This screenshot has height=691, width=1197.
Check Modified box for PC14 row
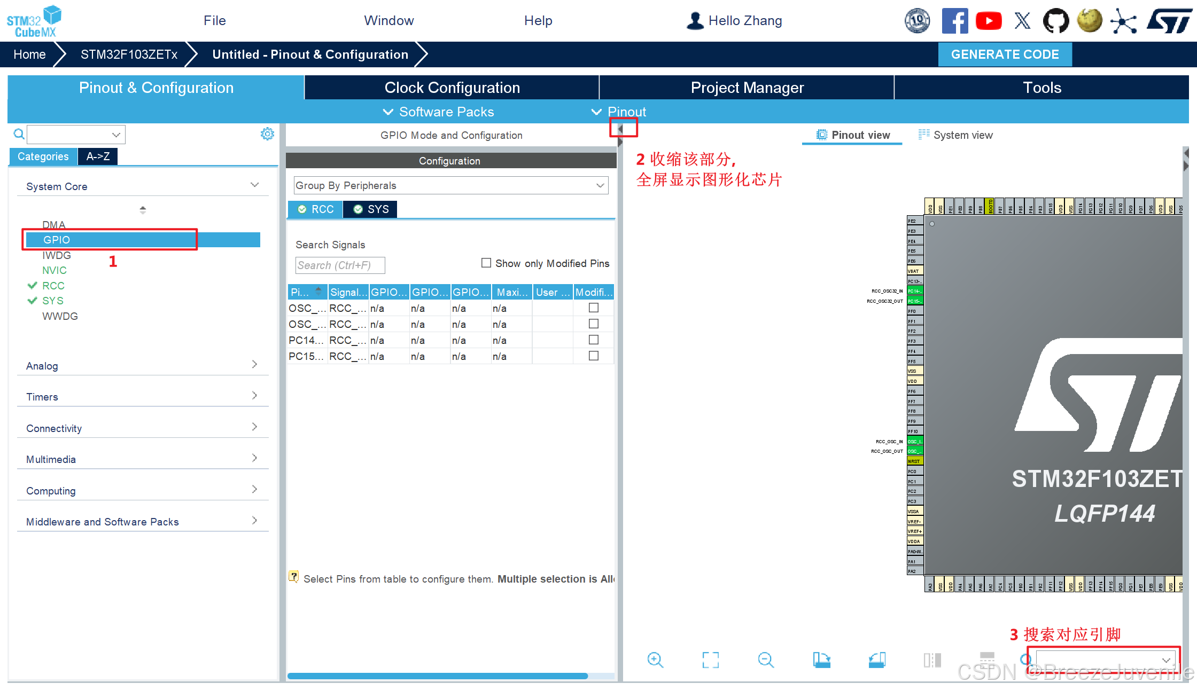(x=593, y=340)
